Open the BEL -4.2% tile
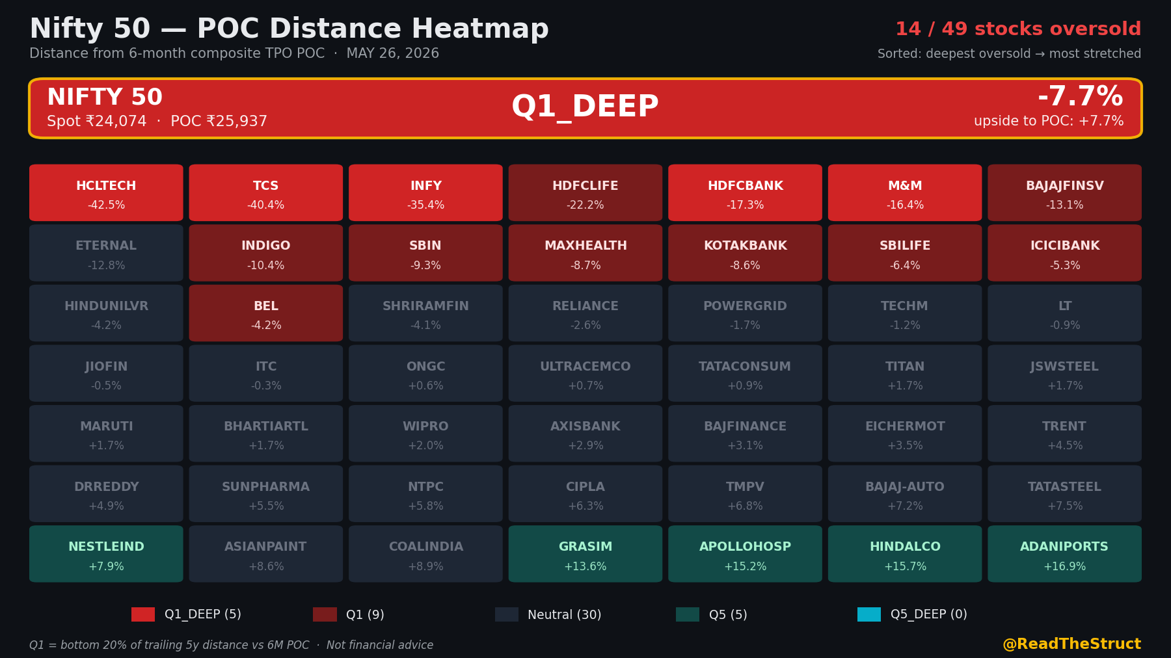The image size is (1171, 658). tap(266, 313)
